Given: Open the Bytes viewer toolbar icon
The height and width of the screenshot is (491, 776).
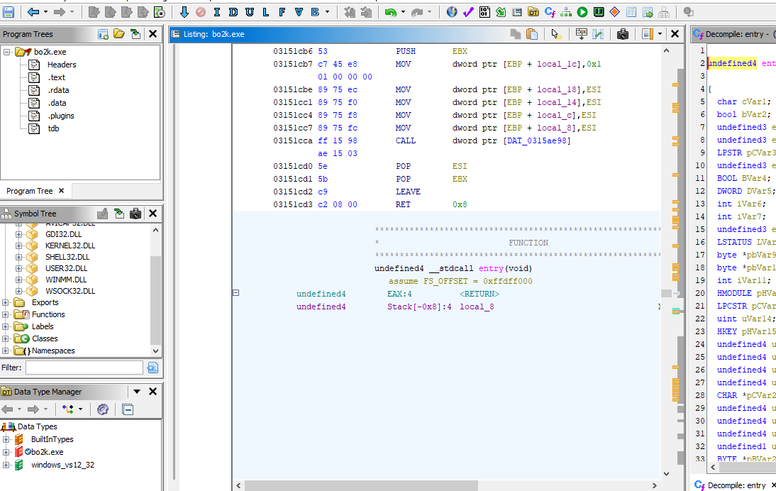Looking at the screenshot, I should point(484,12).
